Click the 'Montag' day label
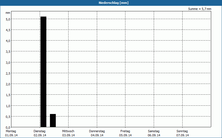Screen dimensions: 222x138 pos(11,131)
